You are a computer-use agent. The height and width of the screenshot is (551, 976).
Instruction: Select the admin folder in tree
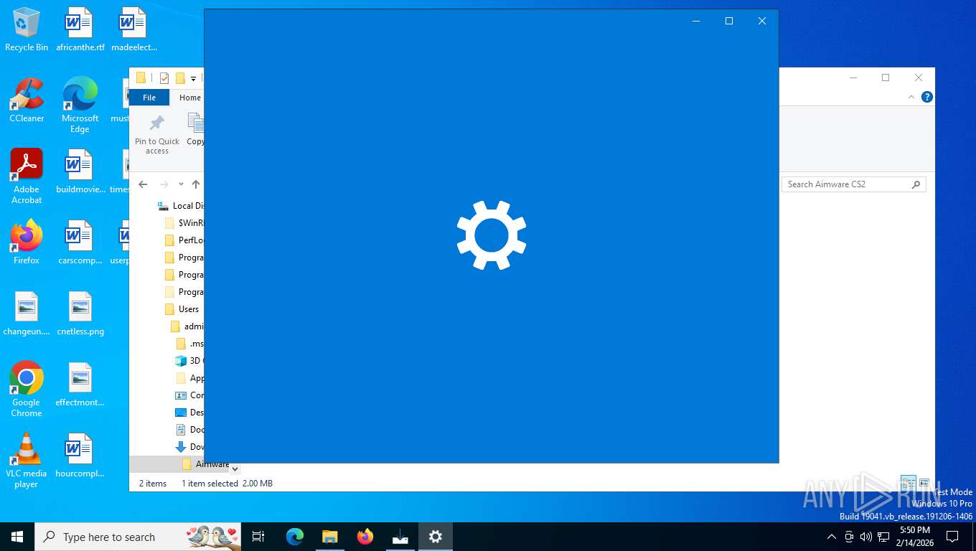187,326
